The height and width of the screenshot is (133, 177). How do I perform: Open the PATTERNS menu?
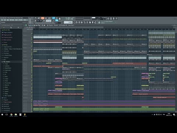[12, 20]
